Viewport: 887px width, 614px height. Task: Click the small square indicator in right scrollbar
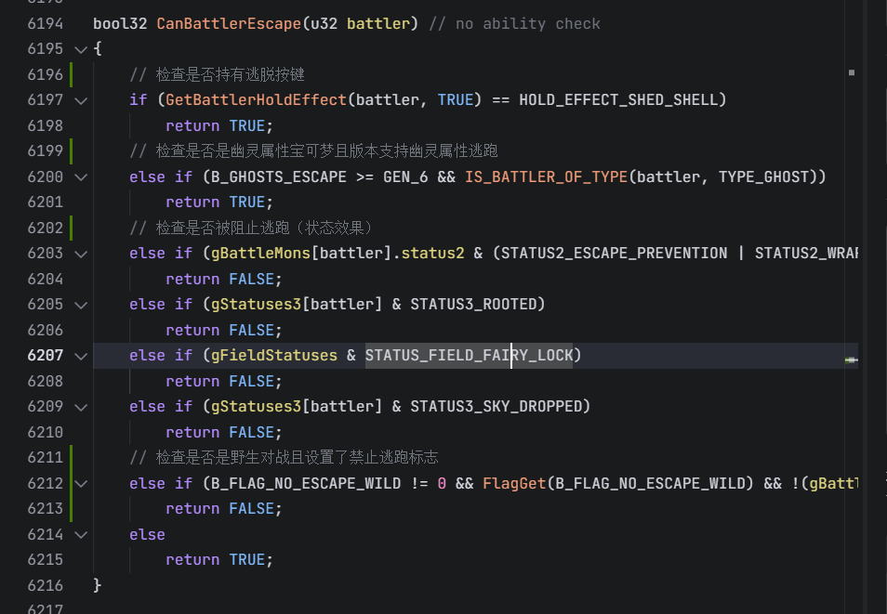851,72
